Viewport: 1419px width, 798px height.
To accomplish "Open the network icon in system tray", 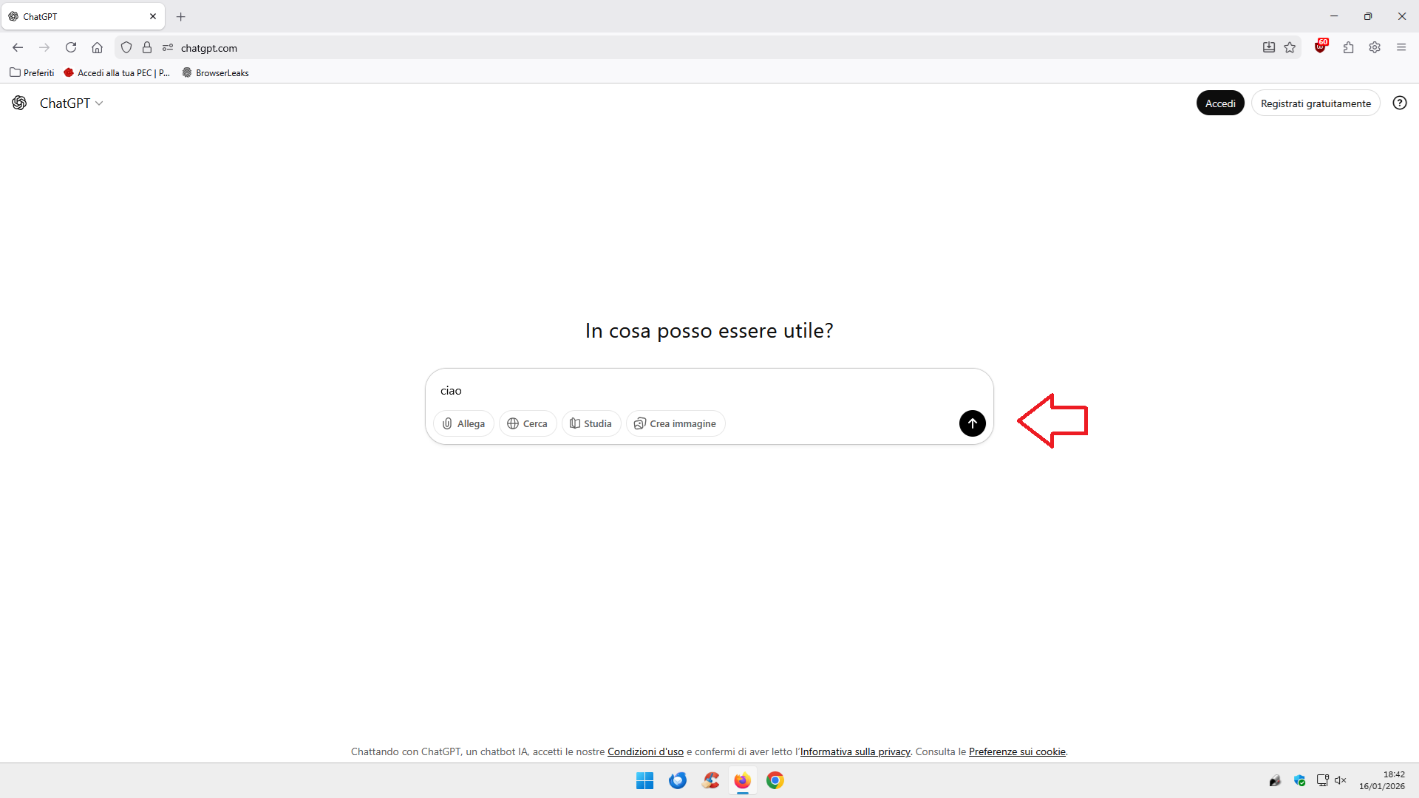I will coord(1322,780).
